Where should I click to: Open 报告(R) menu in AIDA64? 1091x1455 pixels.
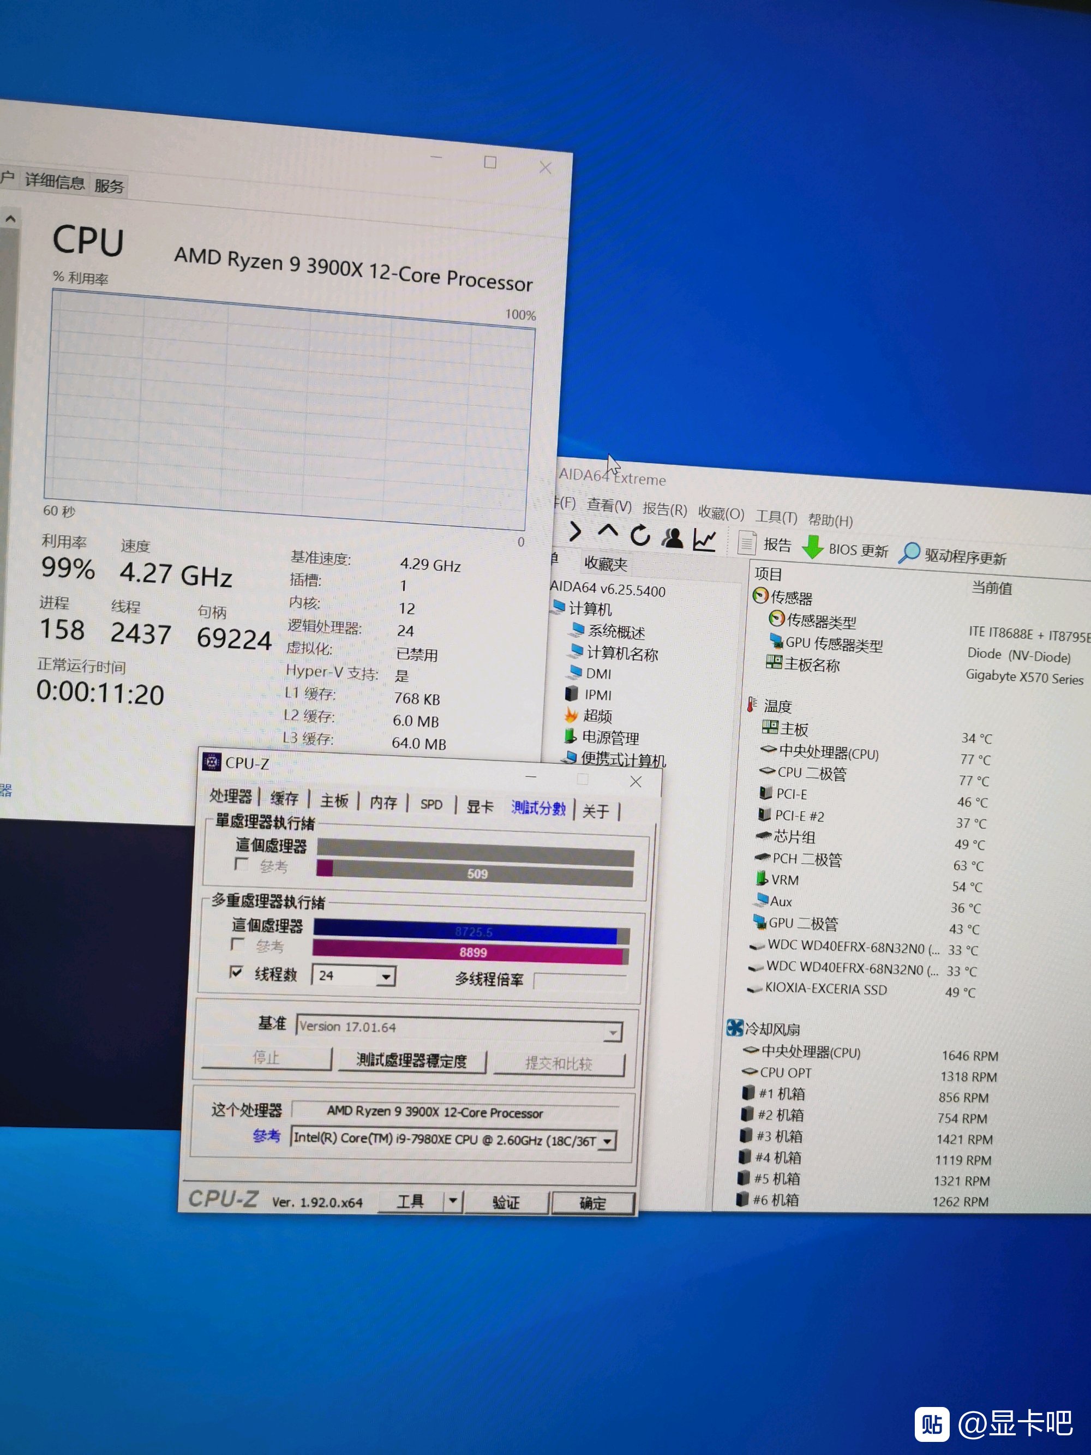[665, 509]
